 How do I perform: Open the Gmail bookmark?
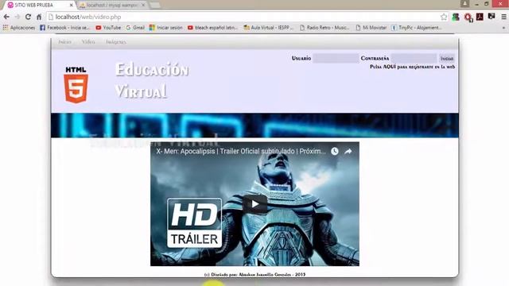click(135, 28)
